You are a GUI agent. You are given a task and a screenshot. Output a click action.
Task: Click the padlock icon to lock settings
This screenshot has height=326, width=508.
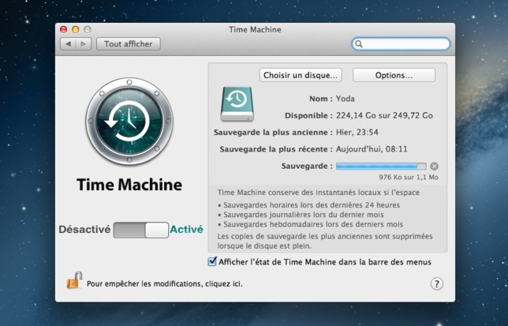[74, 280]
